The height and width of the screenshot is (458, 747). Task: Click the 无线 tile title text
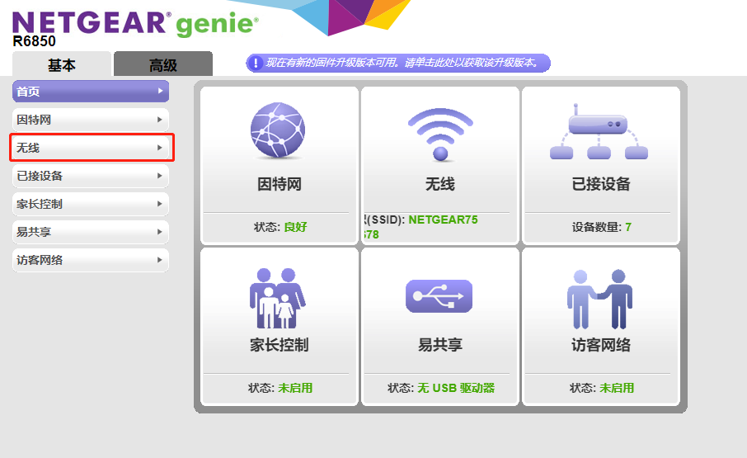click(x=440, y=184)
